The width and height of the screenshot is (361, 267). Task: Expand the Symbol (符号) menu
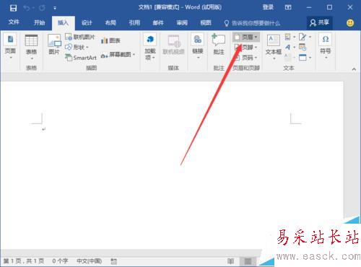click(x=326, y=47)
